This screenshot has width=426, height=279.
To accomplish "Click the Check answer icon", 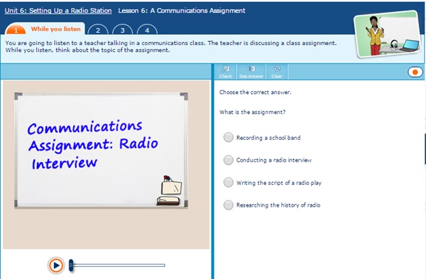I will [225, 71].
